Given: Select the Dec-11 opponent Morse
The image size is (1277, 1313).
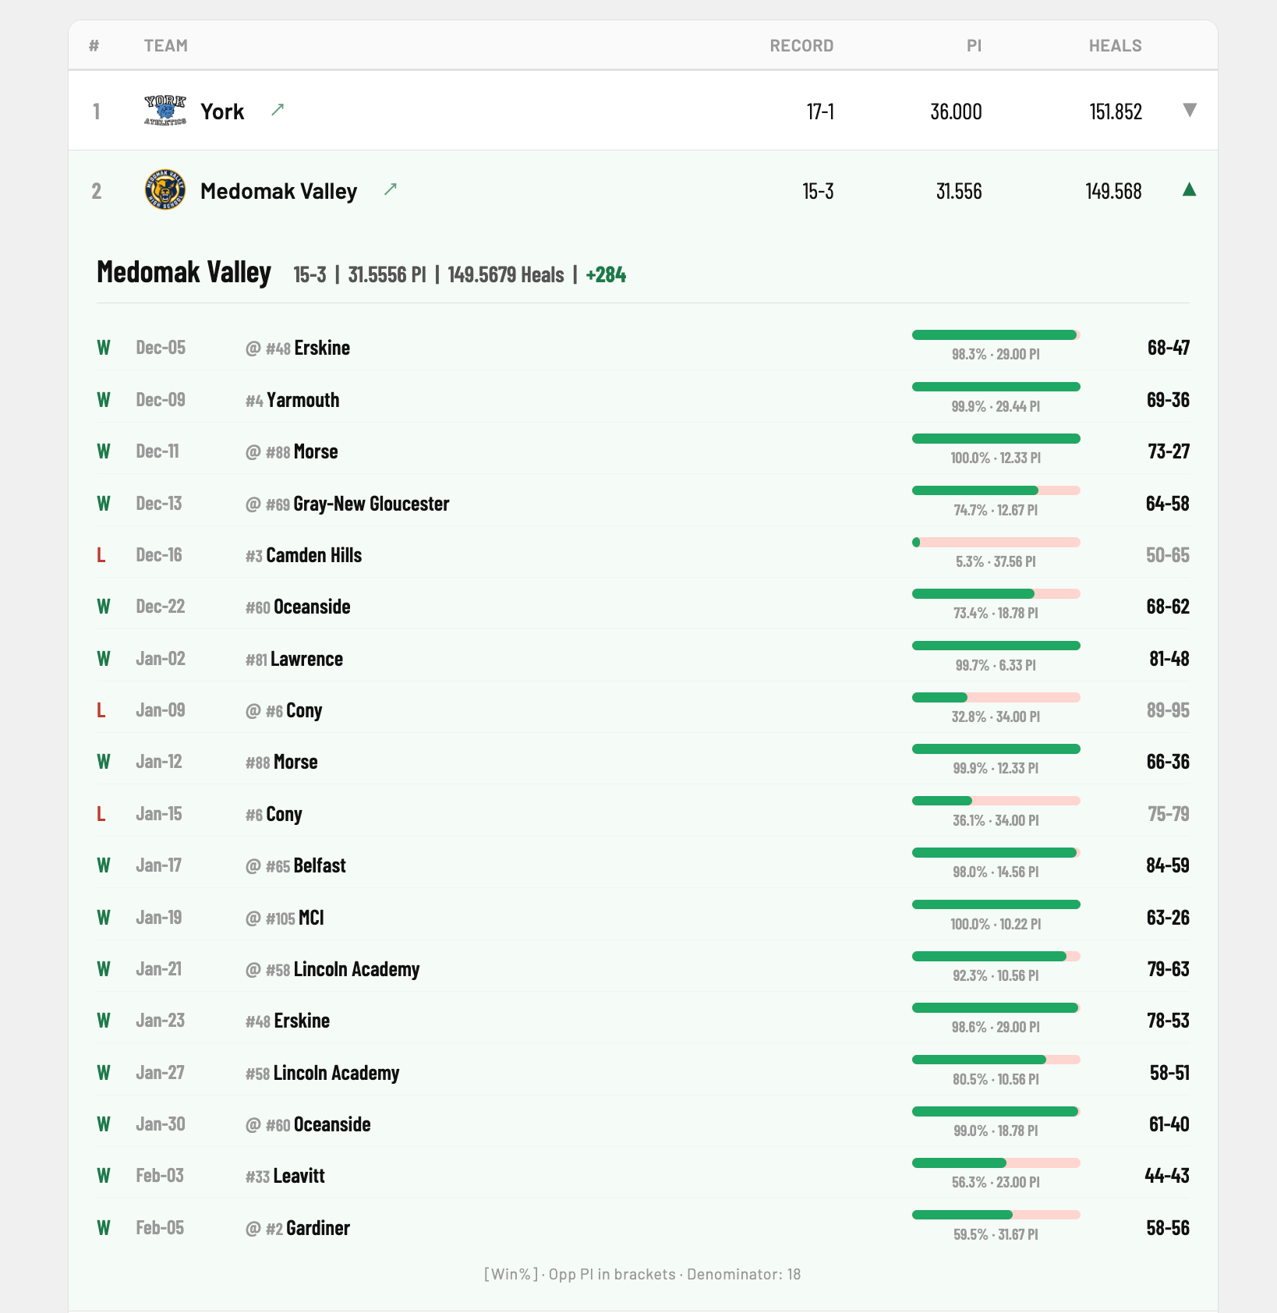Looking at the screenshot, I should (x=316, y=451).
